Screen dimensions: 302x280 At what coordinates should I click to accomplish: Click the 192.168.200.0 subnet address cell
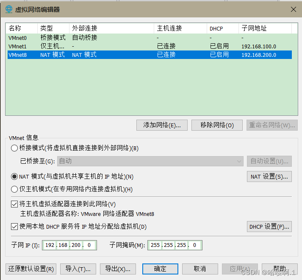coord(259,55)
